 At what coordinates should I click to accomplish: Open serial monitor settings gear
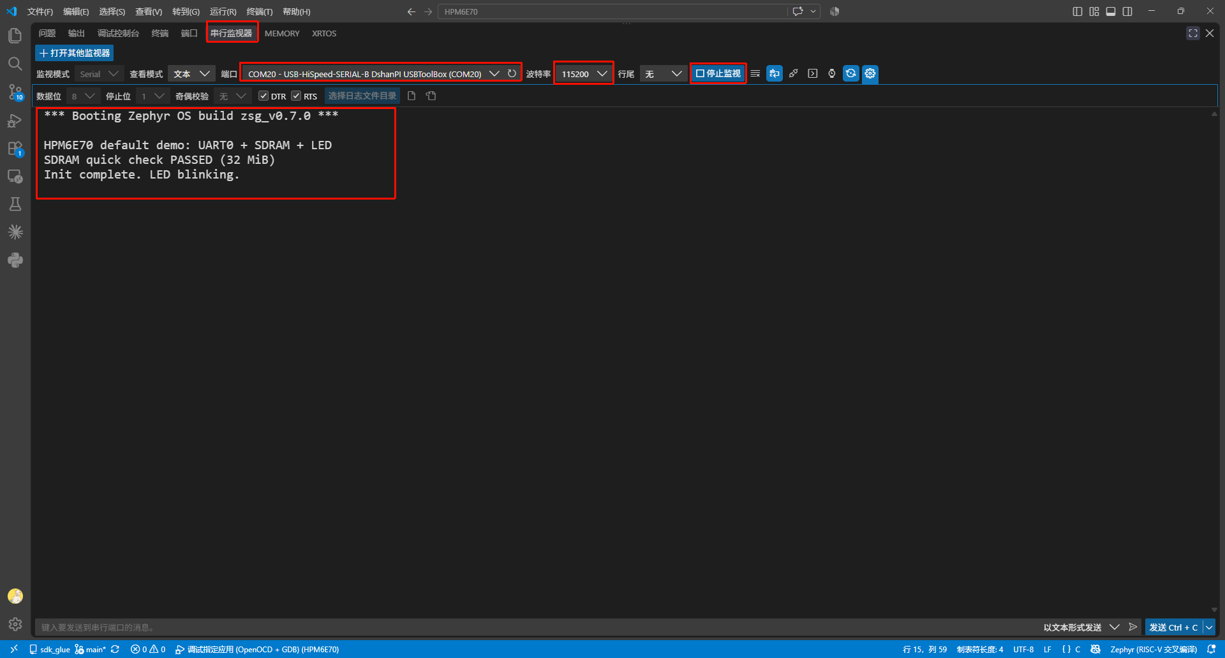pyautogui.click(x=870, y=73)
